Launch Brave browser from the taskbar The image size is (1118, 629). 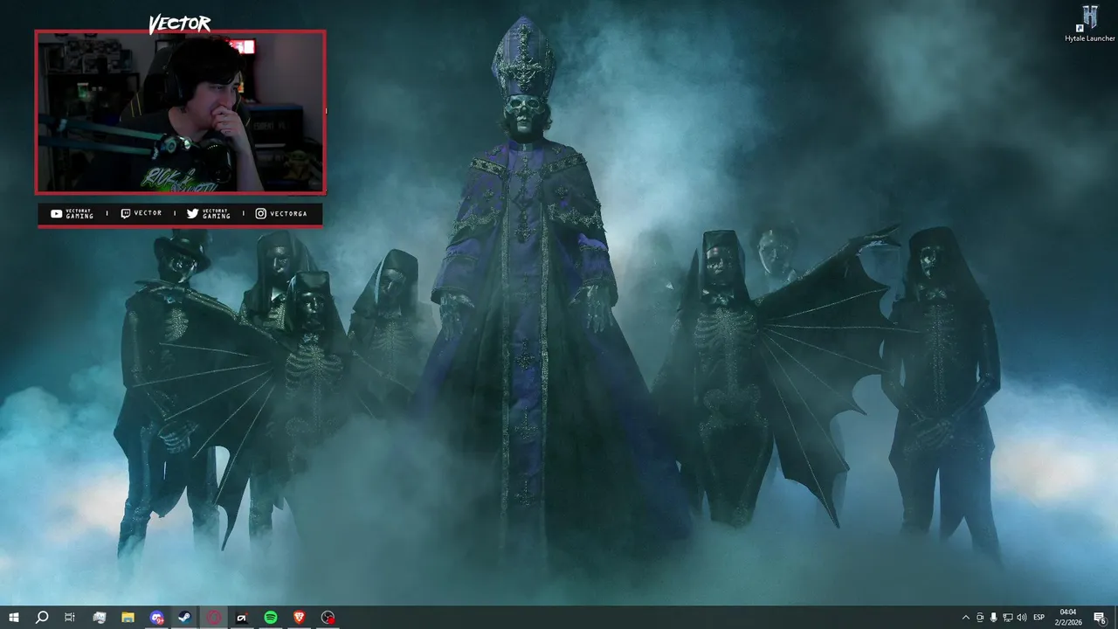[300, 618]
